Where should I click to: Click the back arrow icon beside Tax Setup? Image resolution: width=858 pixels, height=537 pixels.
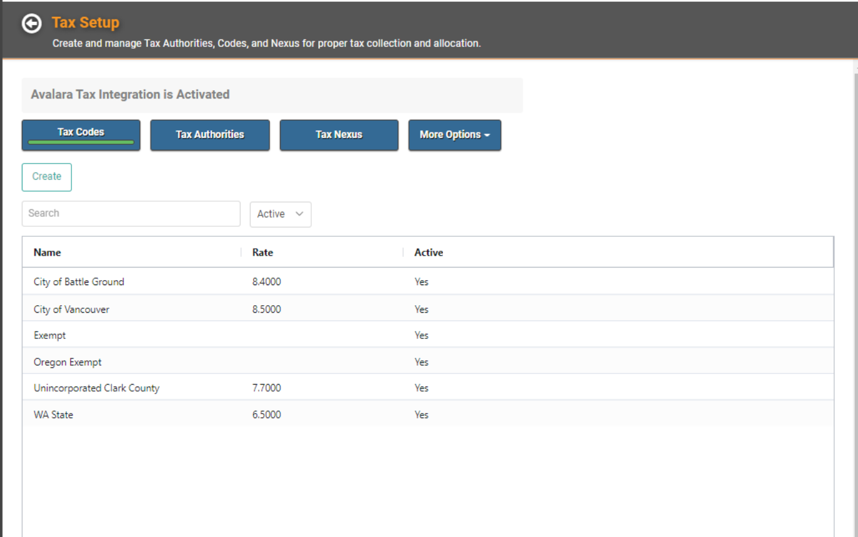[31, 23]
